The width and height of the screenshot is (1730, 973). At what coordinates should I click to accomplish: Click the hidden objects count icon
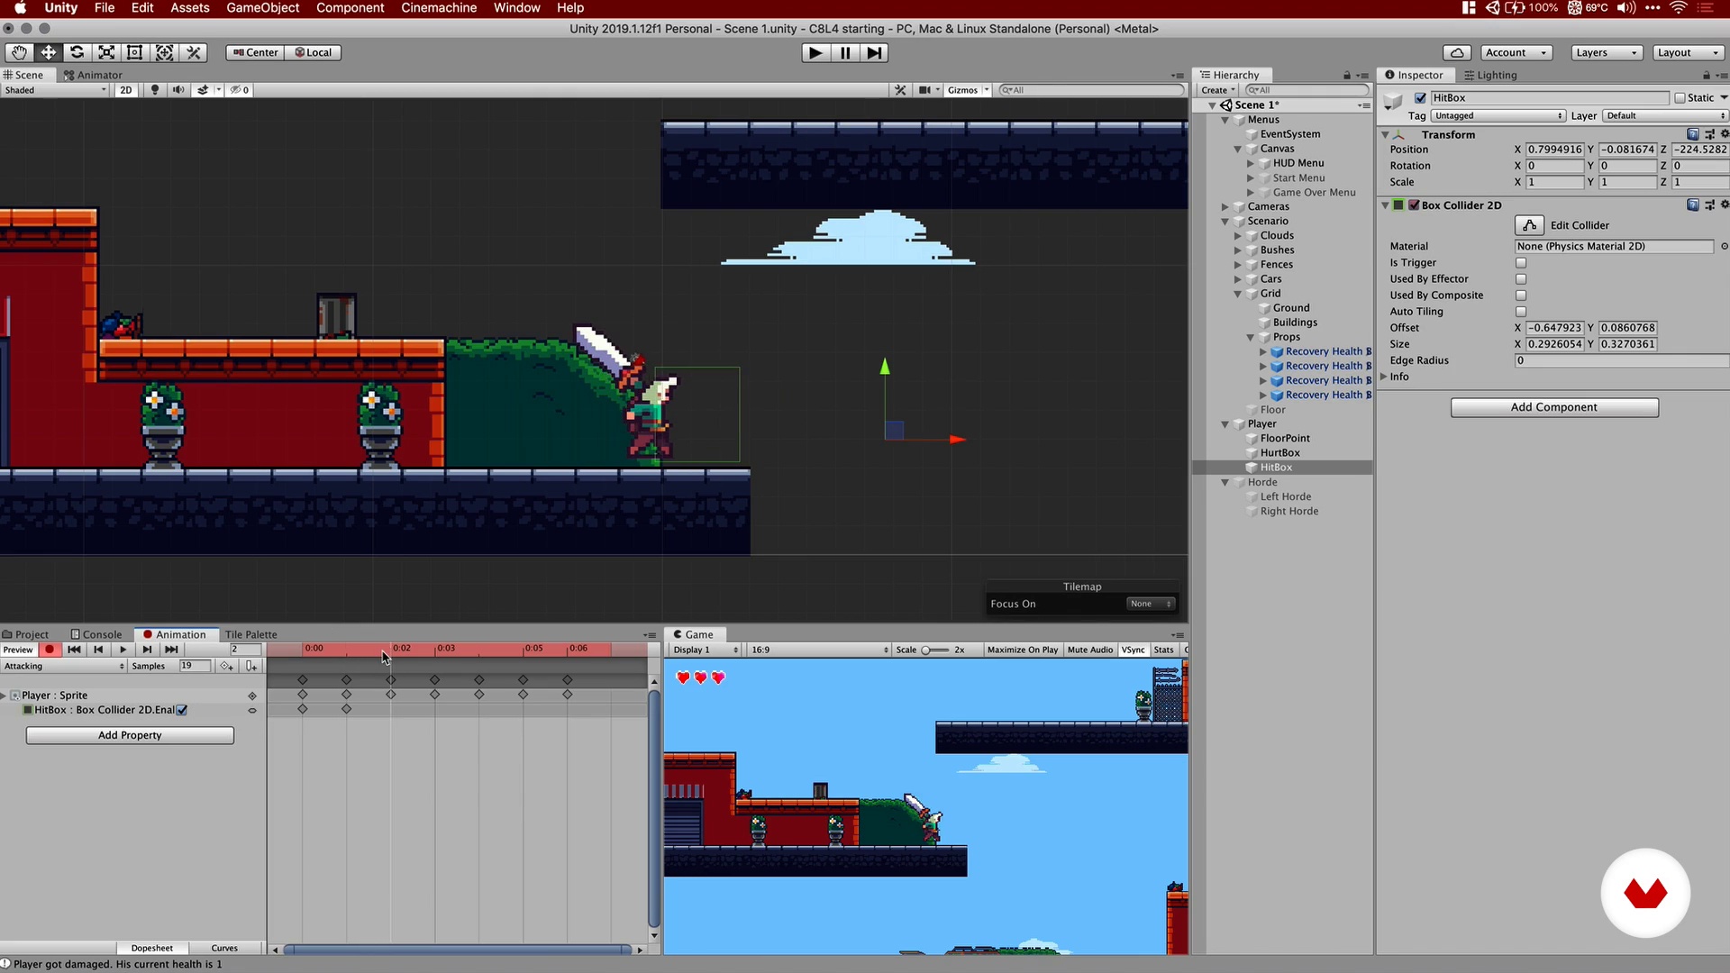click(240, 90)
